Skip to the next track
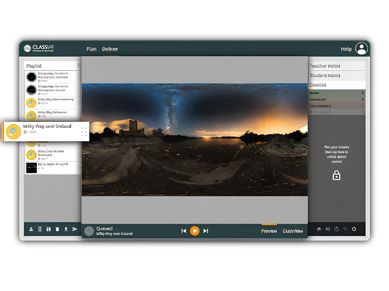389x291 pixels. click(206, 231)
